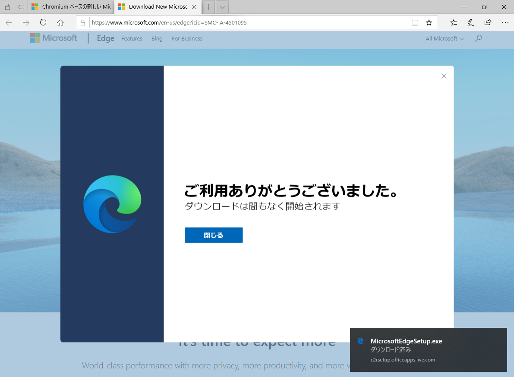Viewport: 514px width, 377px height.
Task: Enter reading view for this page
Action: click(415, 22)
